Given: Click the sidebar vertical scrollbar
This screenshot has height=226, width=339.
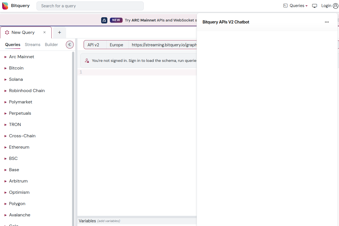Looking at the screenshot, I should point(73,138).
